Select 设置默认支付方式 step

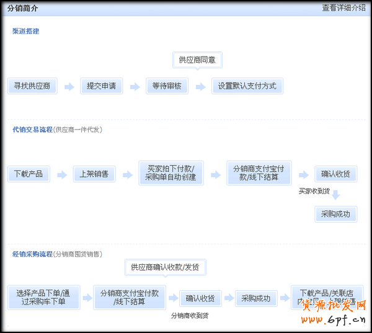247,86
